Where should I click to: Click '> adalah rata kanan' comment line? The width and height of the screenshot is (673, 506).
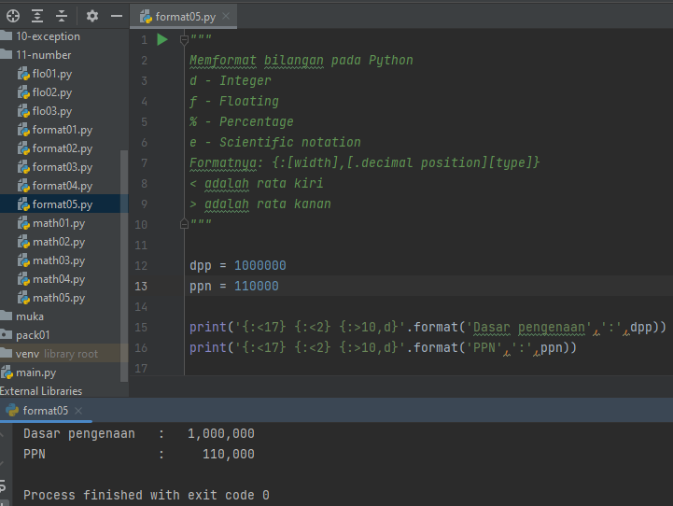pos(260,204)
